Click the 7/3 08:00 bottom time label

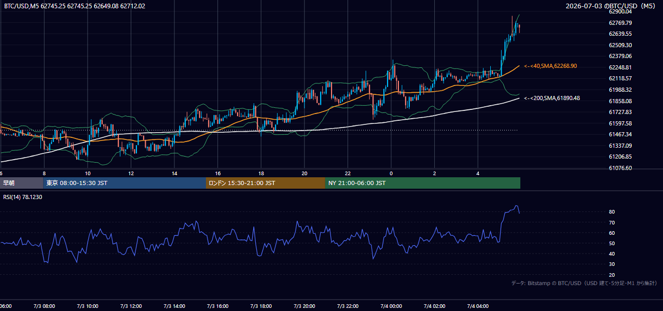click(44, 306)
